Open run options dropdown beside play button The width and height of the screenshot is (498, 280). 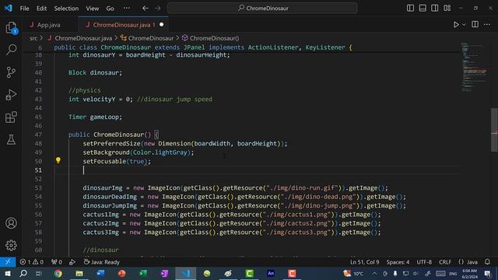click(464, 24)
